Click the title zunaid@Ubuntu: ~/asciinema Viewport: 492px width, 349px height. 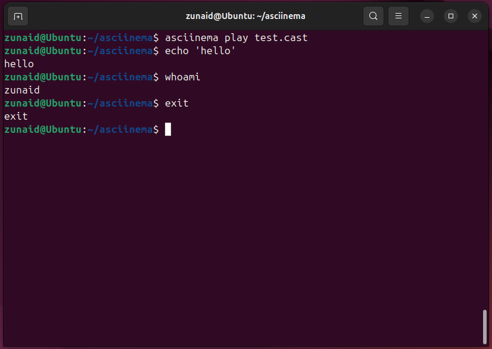[246, 16]
